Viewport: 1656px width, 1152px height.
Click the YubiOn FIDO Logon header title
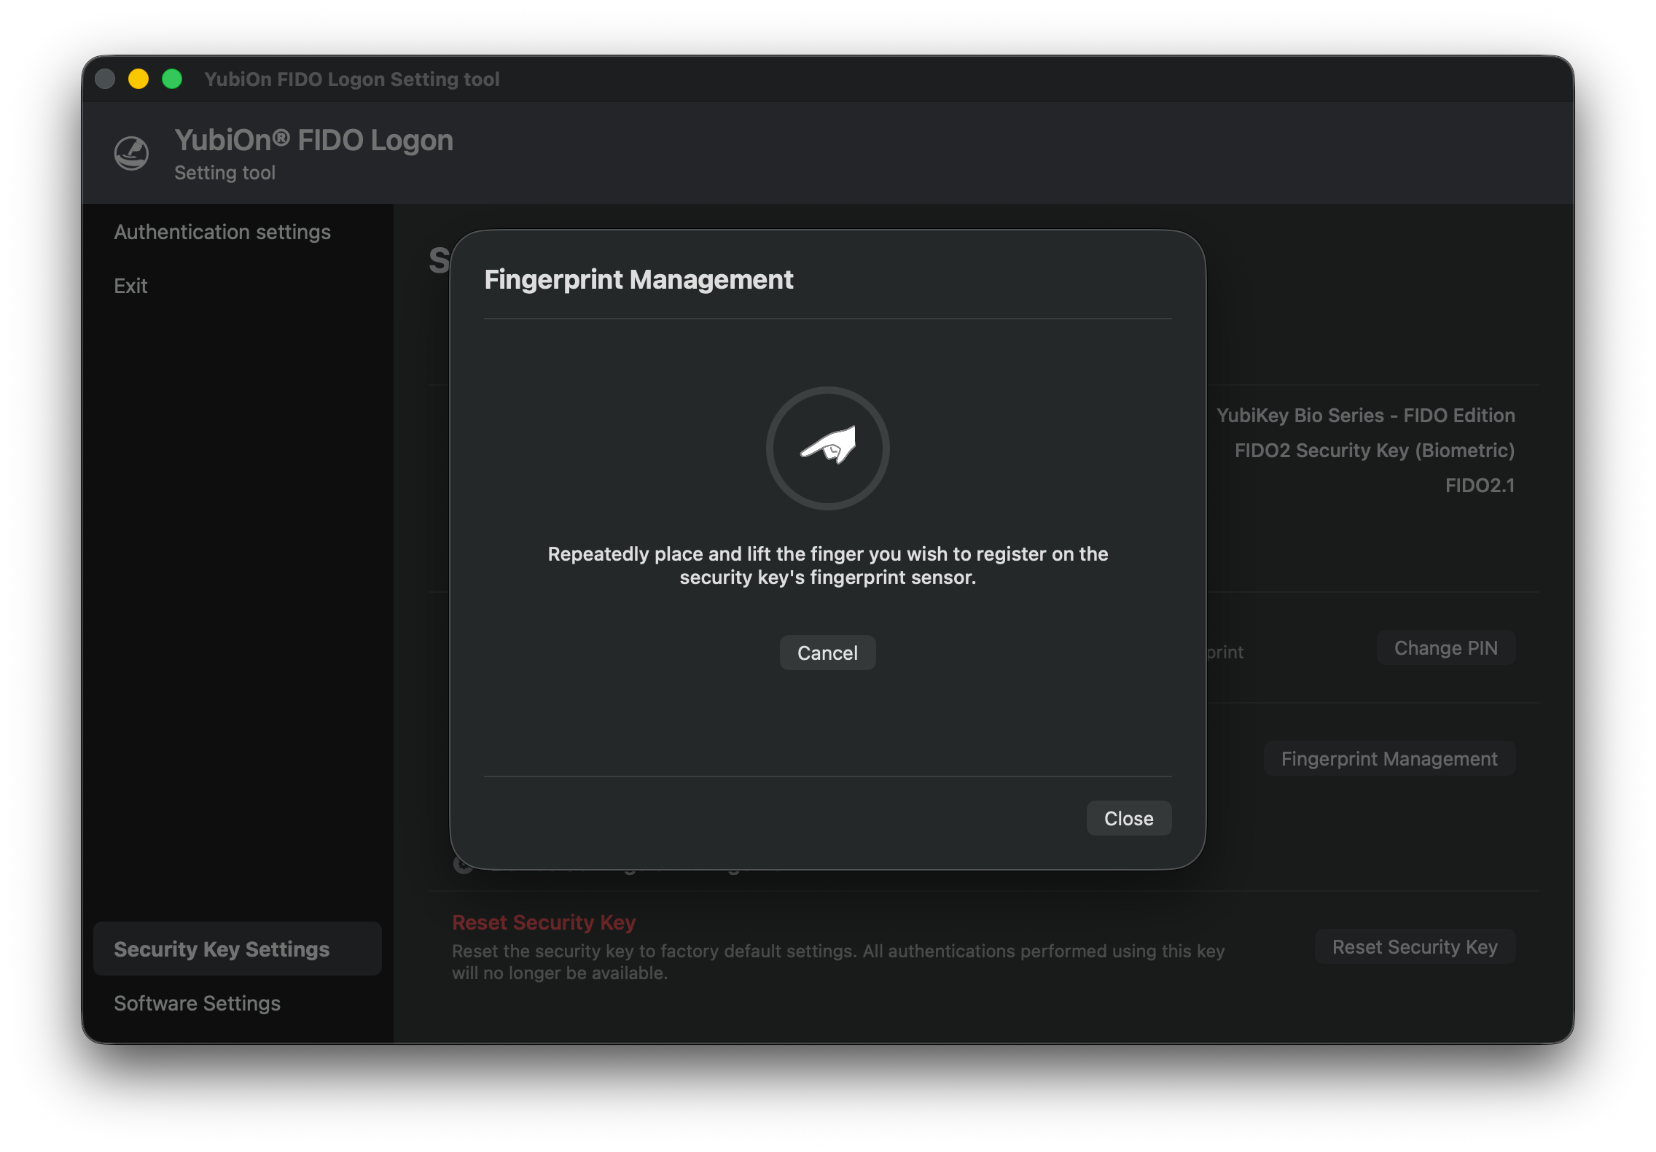click(x=314, y=140)
